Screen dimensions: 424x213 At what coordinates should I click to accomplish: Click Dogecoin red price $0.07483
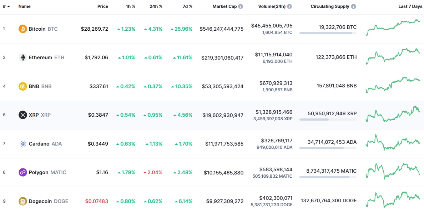click(96, 201)
